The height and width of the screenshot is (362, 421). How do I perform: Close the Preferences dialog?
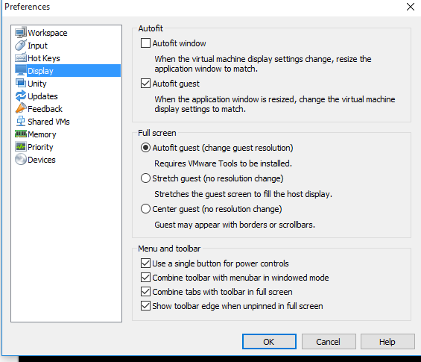(411, 7)
